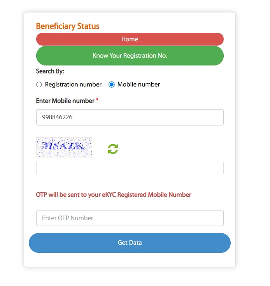Image resolution: width=270 pixels, height=286 pixels.
Task: Click the 'Registration number' option label text
Action: tap(73, 85)
